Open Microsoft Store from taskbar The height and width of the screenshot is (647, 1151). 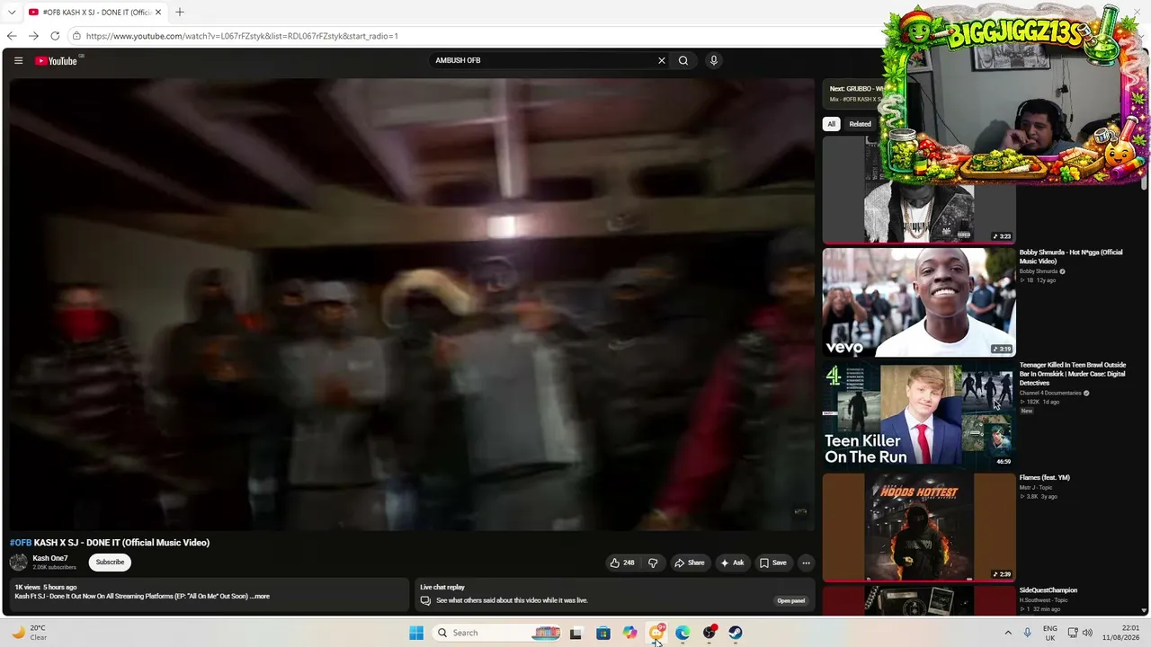coord(602,633)
